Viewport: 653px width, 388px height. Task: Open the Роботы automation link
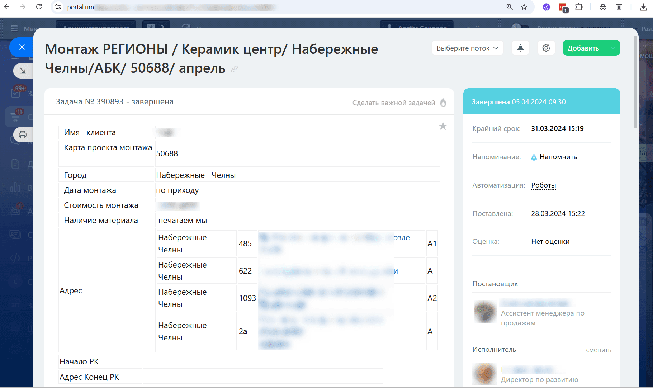543,185
